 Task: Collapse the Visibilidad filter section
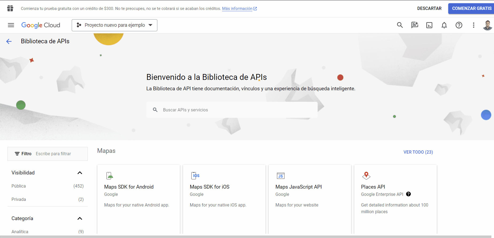(79, 173)
